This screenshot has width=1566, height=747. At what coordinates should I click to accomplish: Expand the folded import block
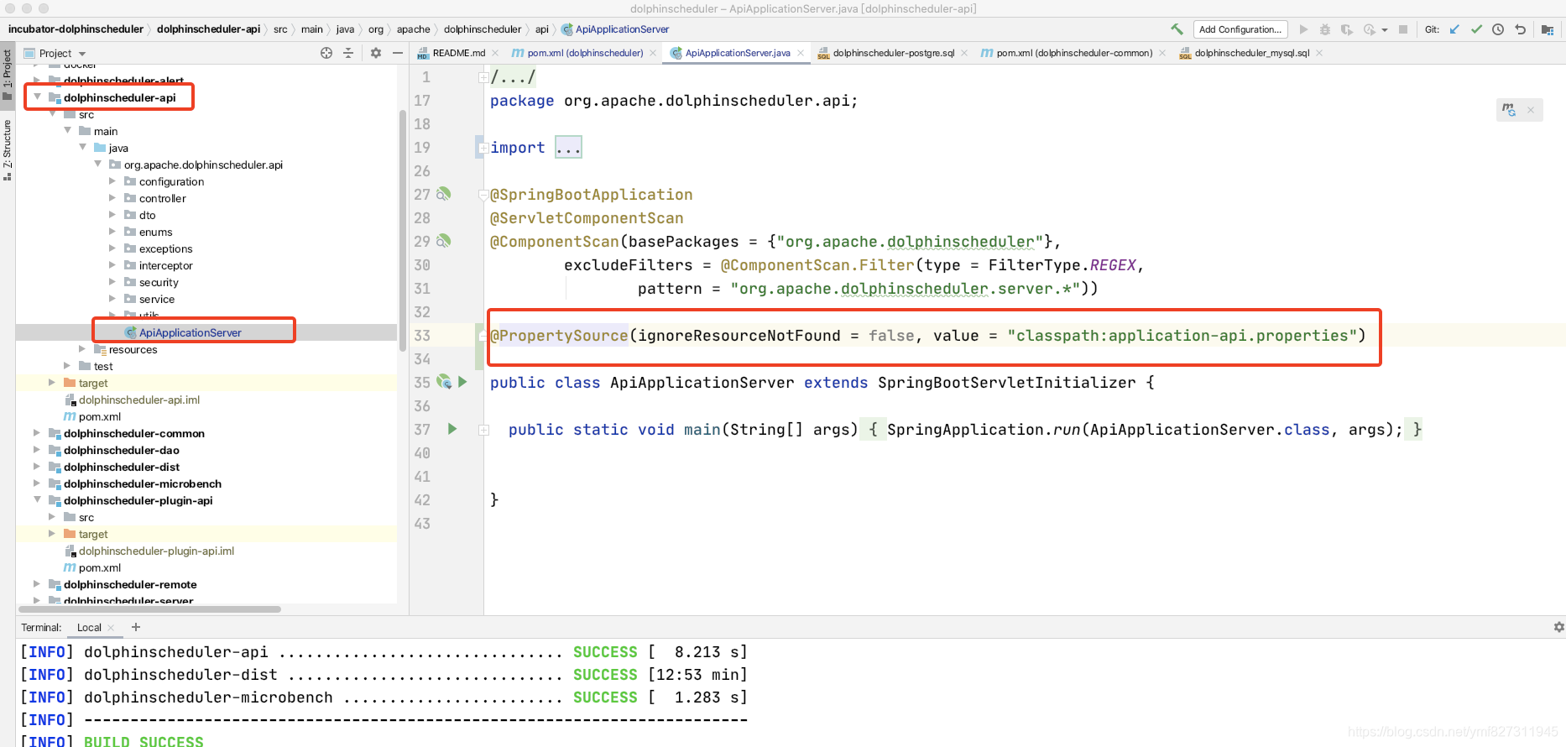coord(569,148)
